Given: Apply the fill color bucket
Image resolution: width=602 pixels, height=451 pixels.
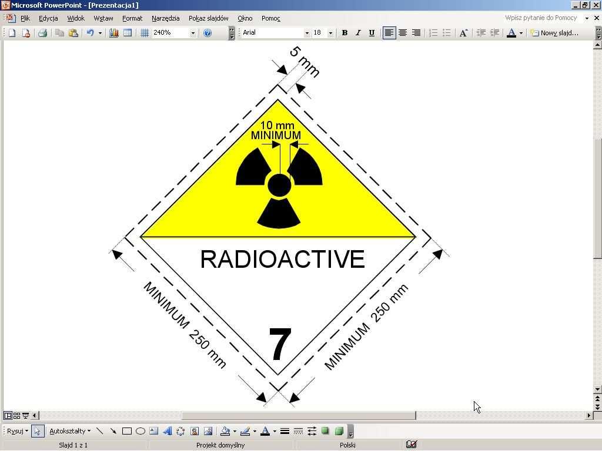Looking at the screenshot, I should (x=225, y=431).
